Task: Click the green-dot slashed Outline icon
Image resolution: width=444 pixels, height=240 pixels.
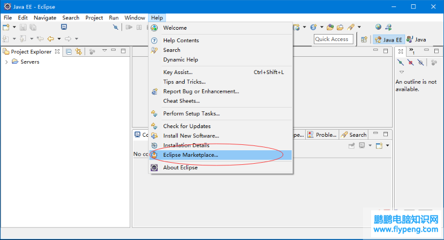Action: [x=400, y=62]
